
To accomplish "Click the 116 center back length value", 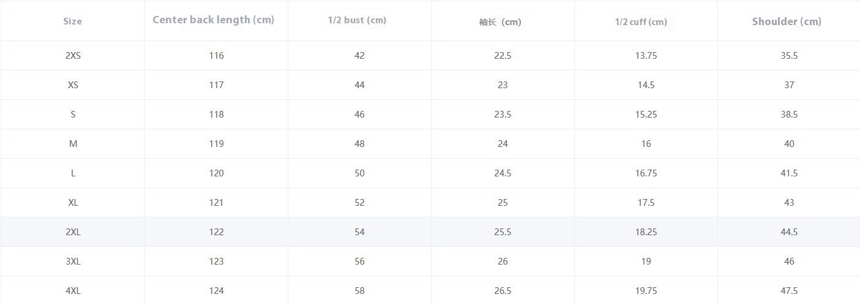I will 216,56.
